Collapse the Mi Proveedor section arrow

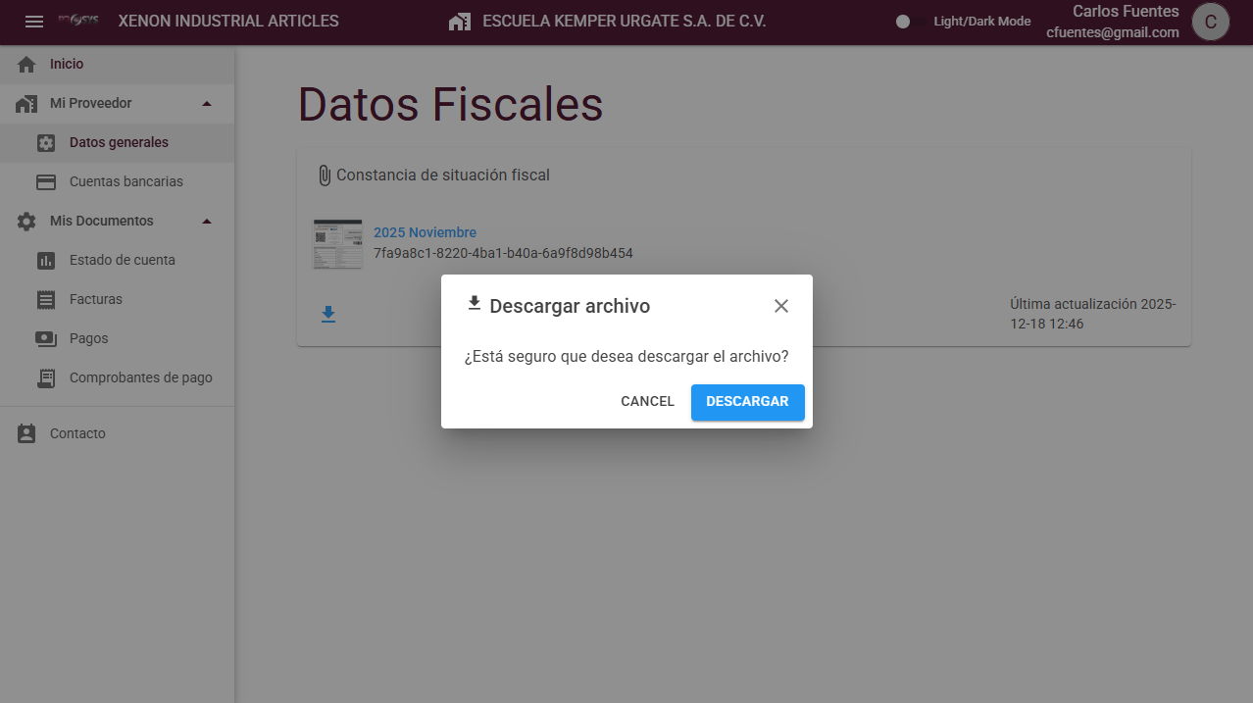[x=206, y=104]
